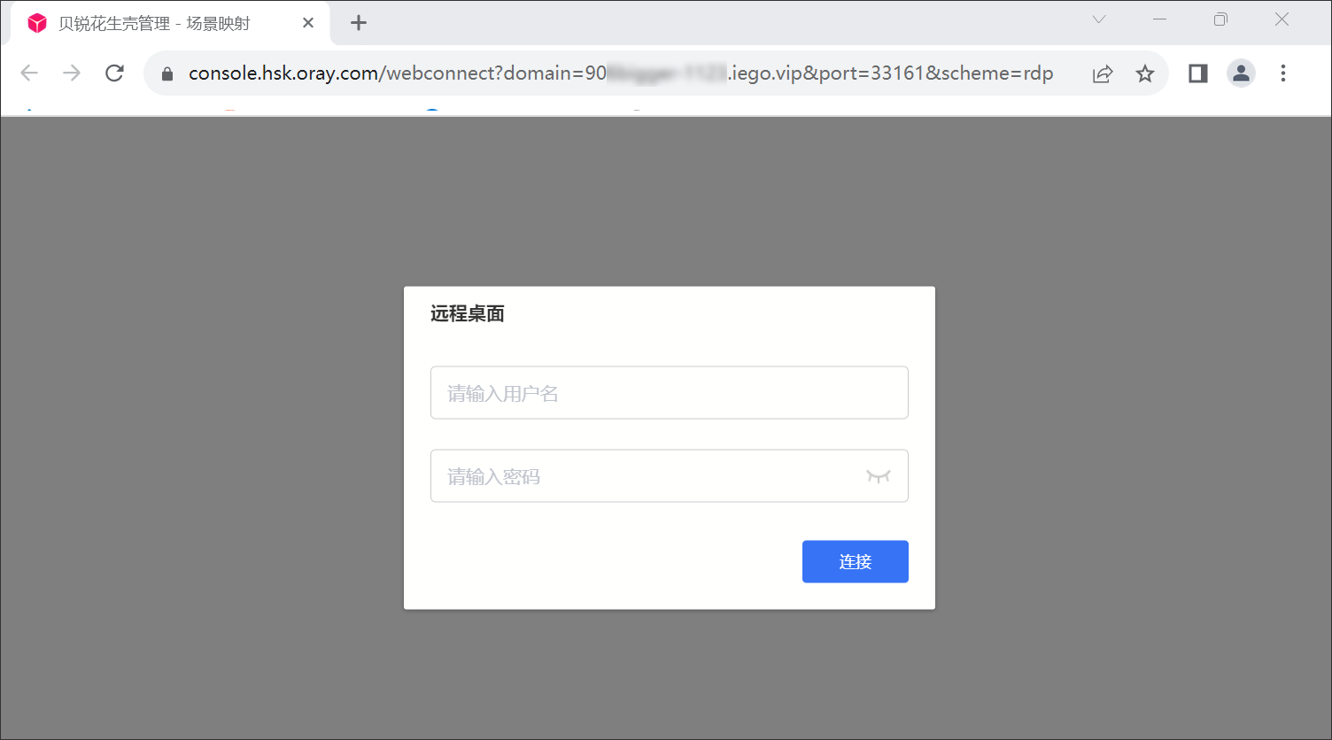Expand the tab search chevron
The image size is (1332, 740).
[x=1098, y=19]
